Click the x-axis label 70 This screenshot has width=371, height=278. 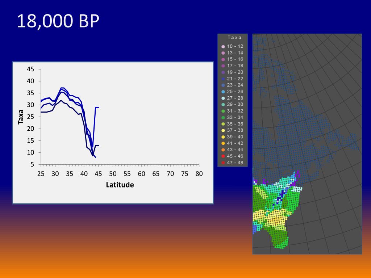click(x=170, y=174)
